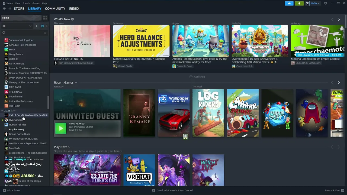Open Downloads Paused status link

click(x=175, y=190)
